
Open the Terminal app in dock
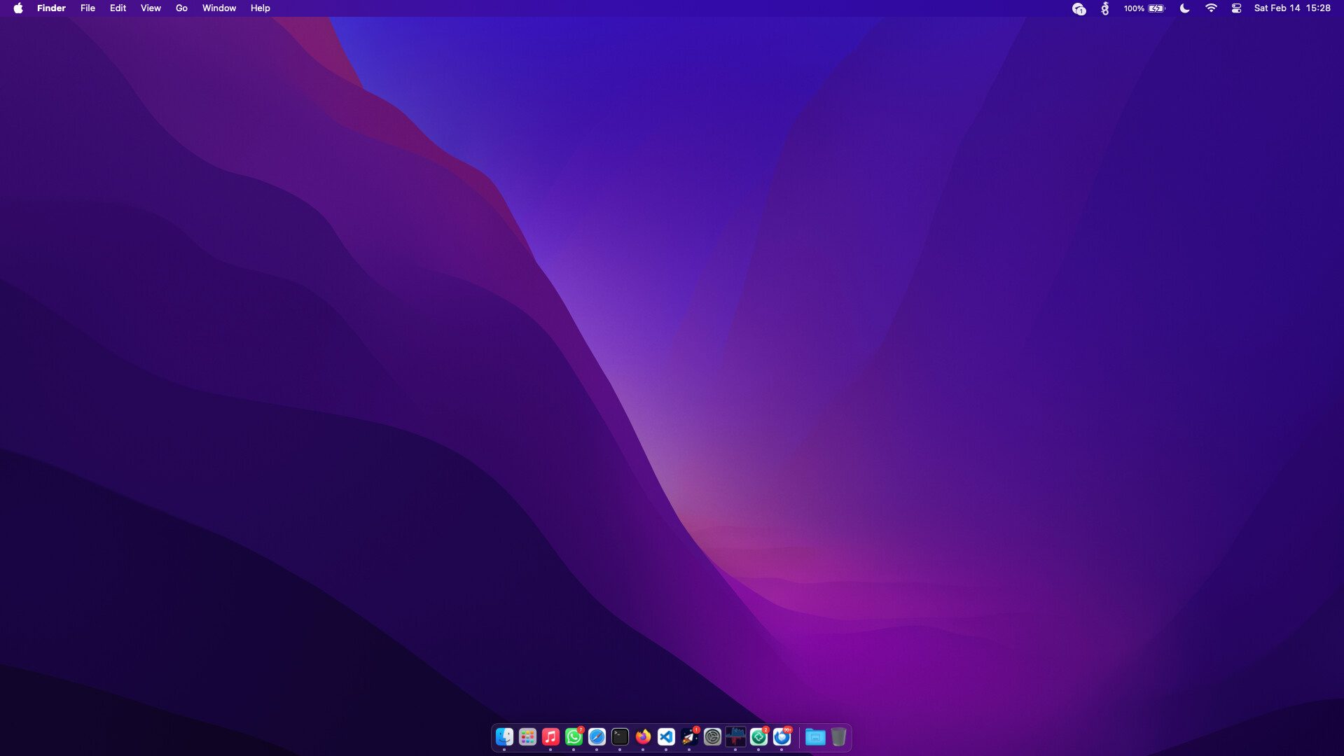620,736
